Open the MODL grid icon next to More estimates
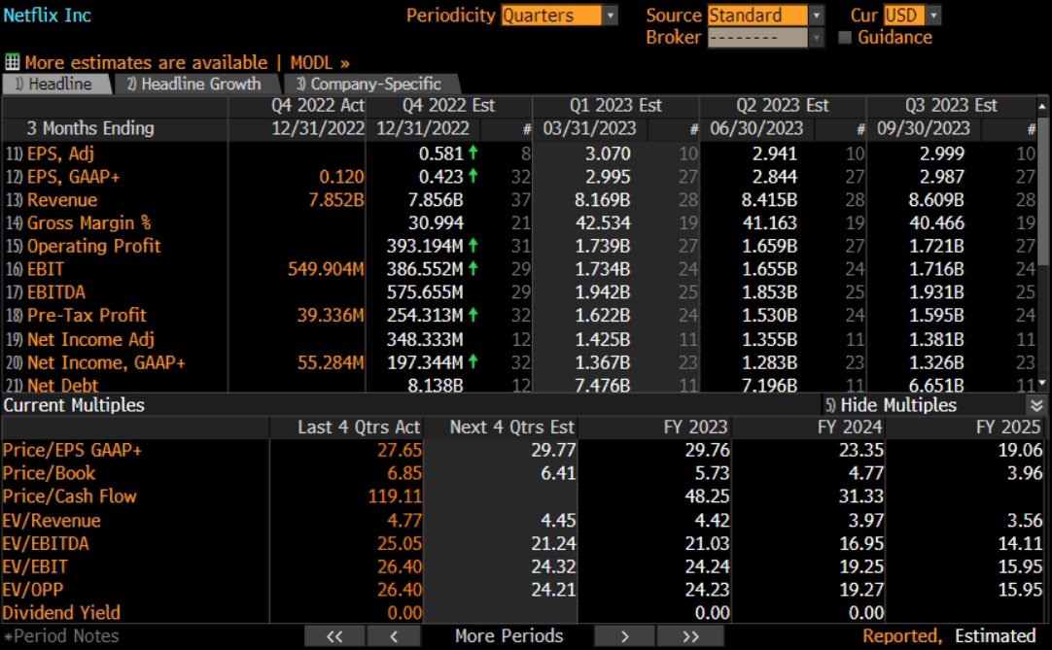Screen dimensions: 1052x650 [x=12, y=62]
